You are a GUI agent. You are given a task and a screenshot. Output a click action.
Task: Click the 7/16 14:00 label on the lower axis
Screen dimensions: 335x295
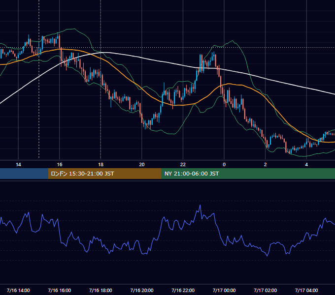[18, 290]
